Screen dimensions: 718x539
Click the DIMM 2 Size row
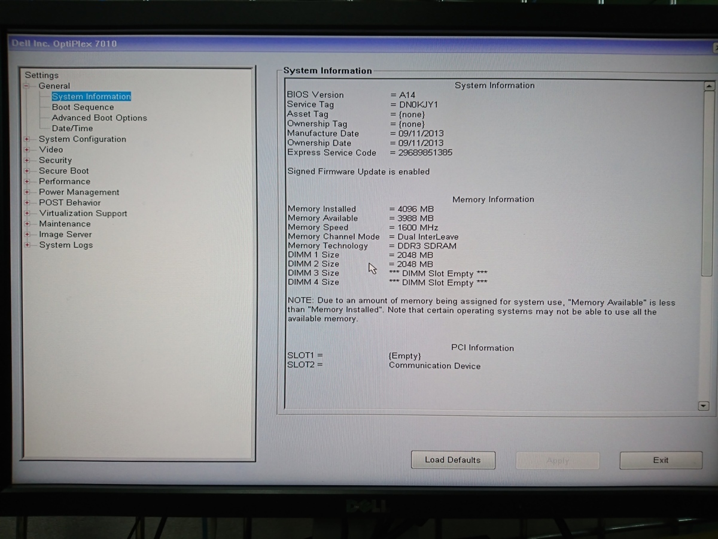[360, 264]
